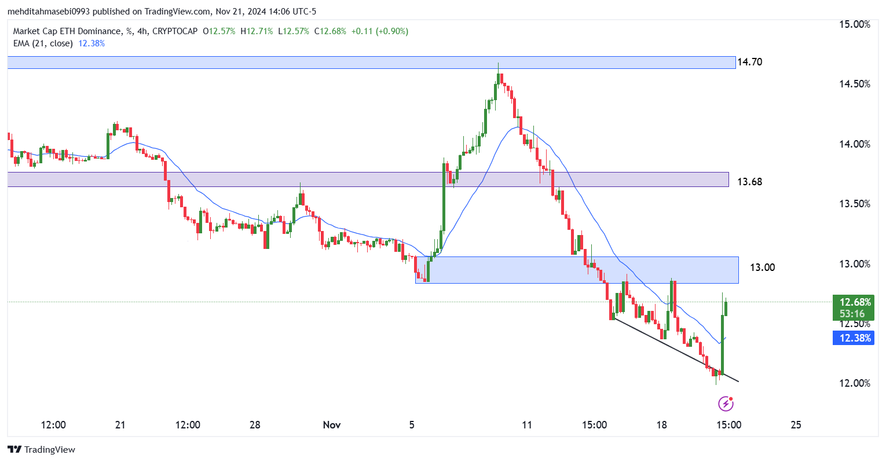The width and height of the screenshot is (886, 462).
Task: Select the light blue 13.00 zone rectangle
Action: click(x=577, y=270)
